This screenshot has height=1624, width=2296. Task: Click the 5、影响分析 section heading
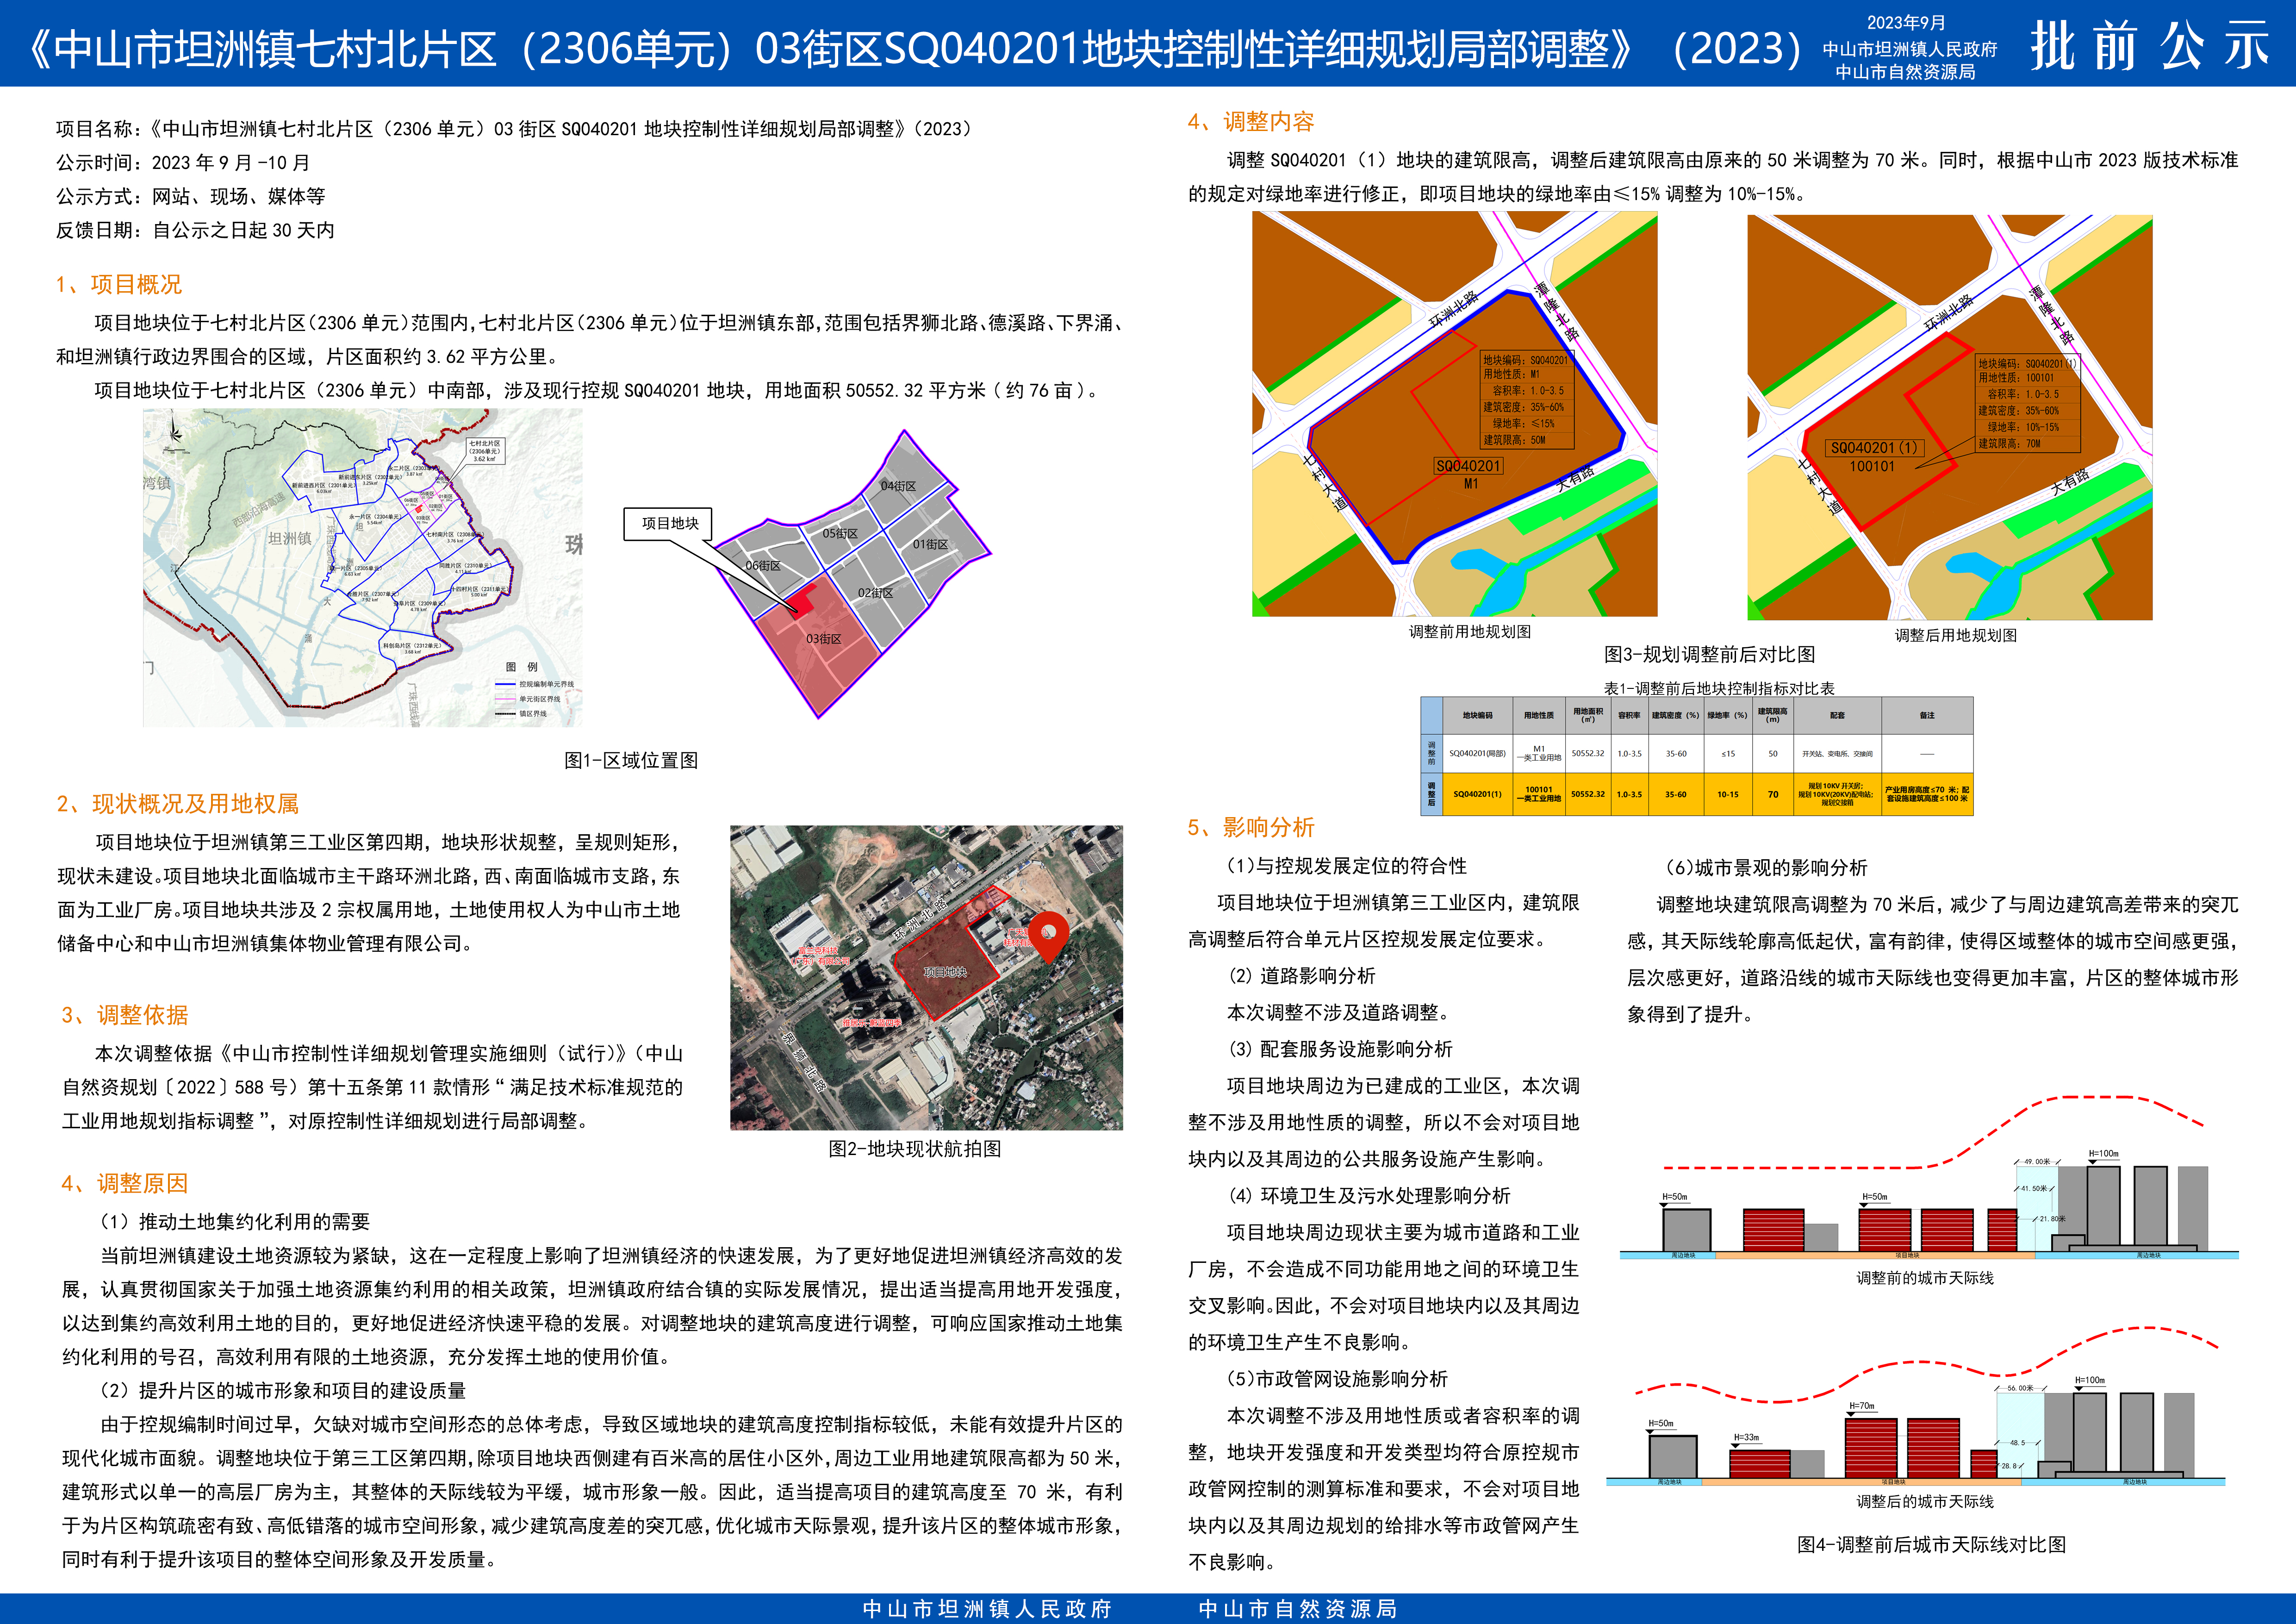coord(1251,827)
